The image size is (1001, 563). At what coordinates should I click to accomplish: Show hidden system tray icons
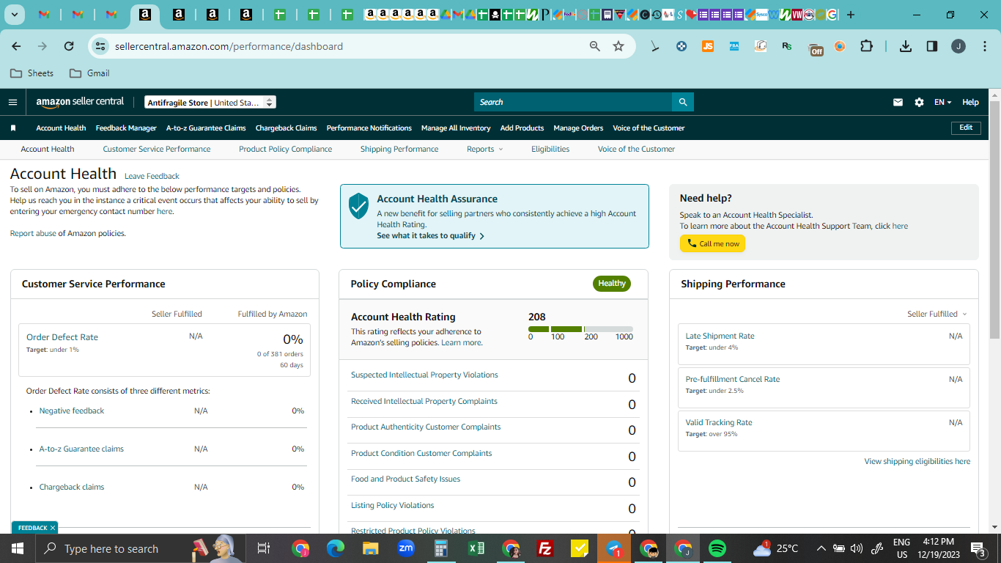(x=821, y=548)
